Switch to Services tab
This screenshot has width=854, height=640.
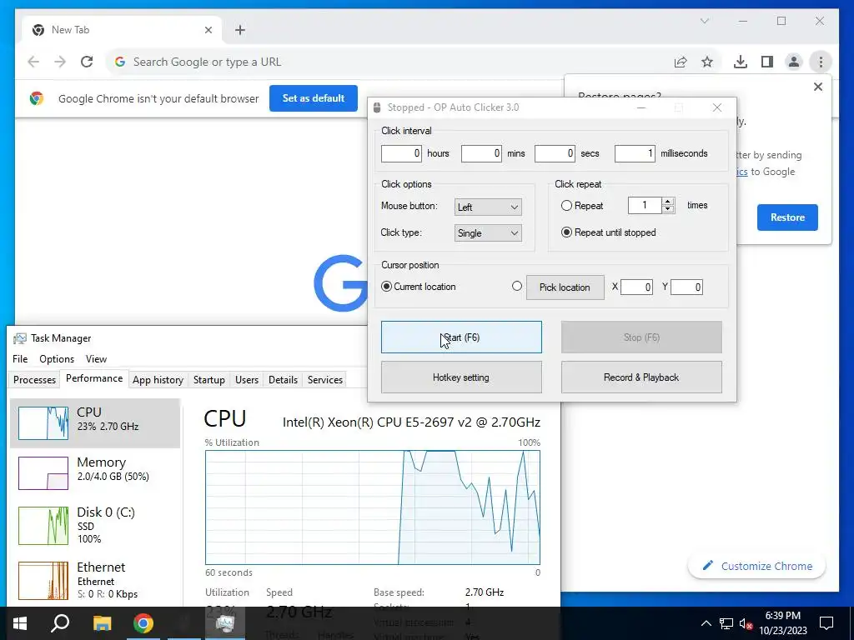(x=325, y=380)
